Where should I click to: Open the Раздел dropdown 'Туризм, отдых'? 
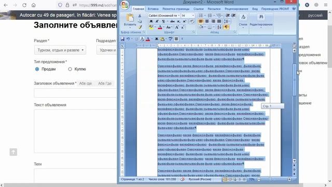(x=60, y=50)
